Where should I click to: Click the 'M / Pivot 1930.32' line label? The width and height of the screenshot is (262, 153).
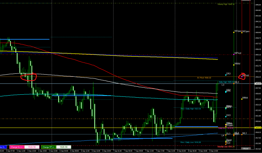204,78
